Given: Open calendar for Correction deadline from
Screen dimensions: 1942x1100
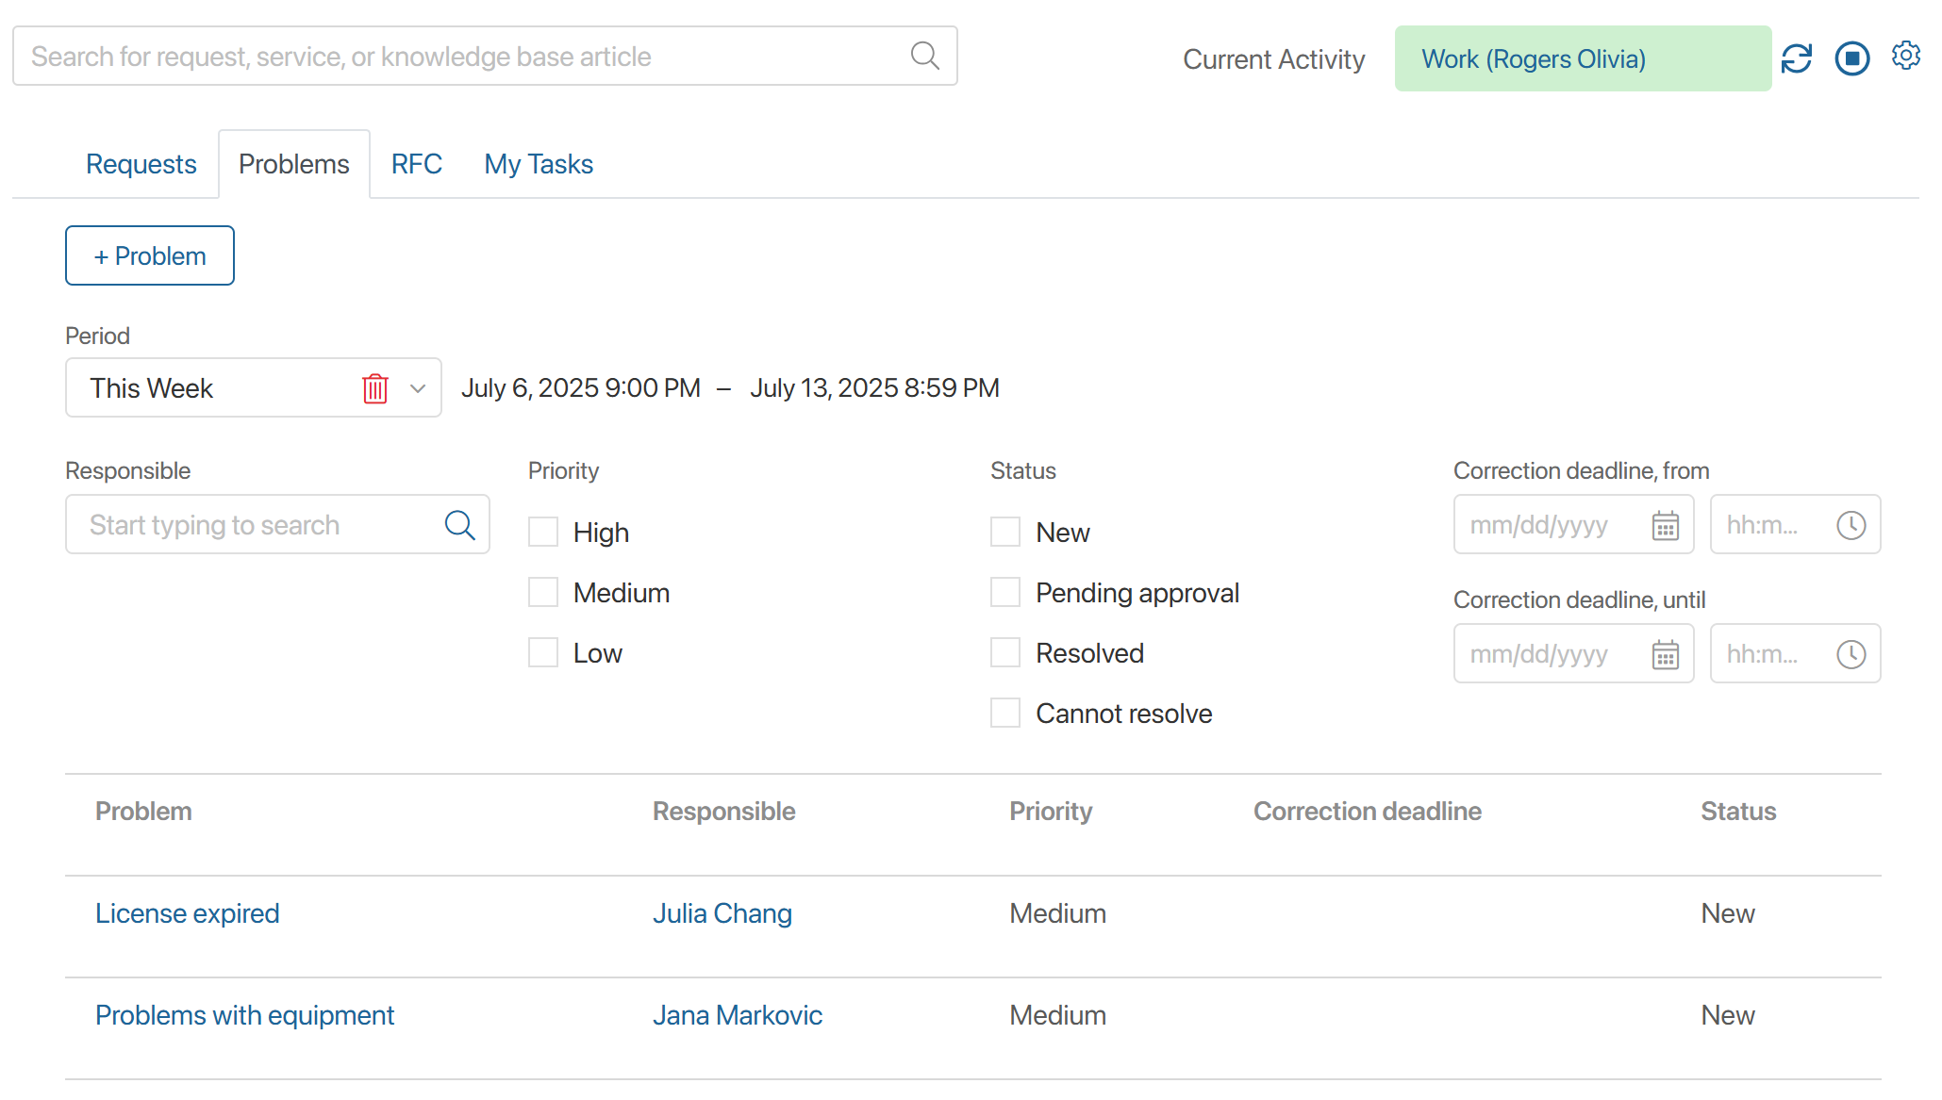Looking at the screenshot, I should coord(1666,525).
